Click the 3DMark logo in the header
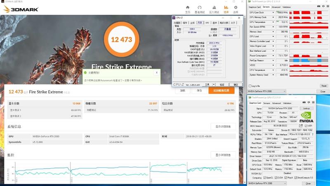Image resolution: width=330 pixels, height=186 pixels. (21, 9)
